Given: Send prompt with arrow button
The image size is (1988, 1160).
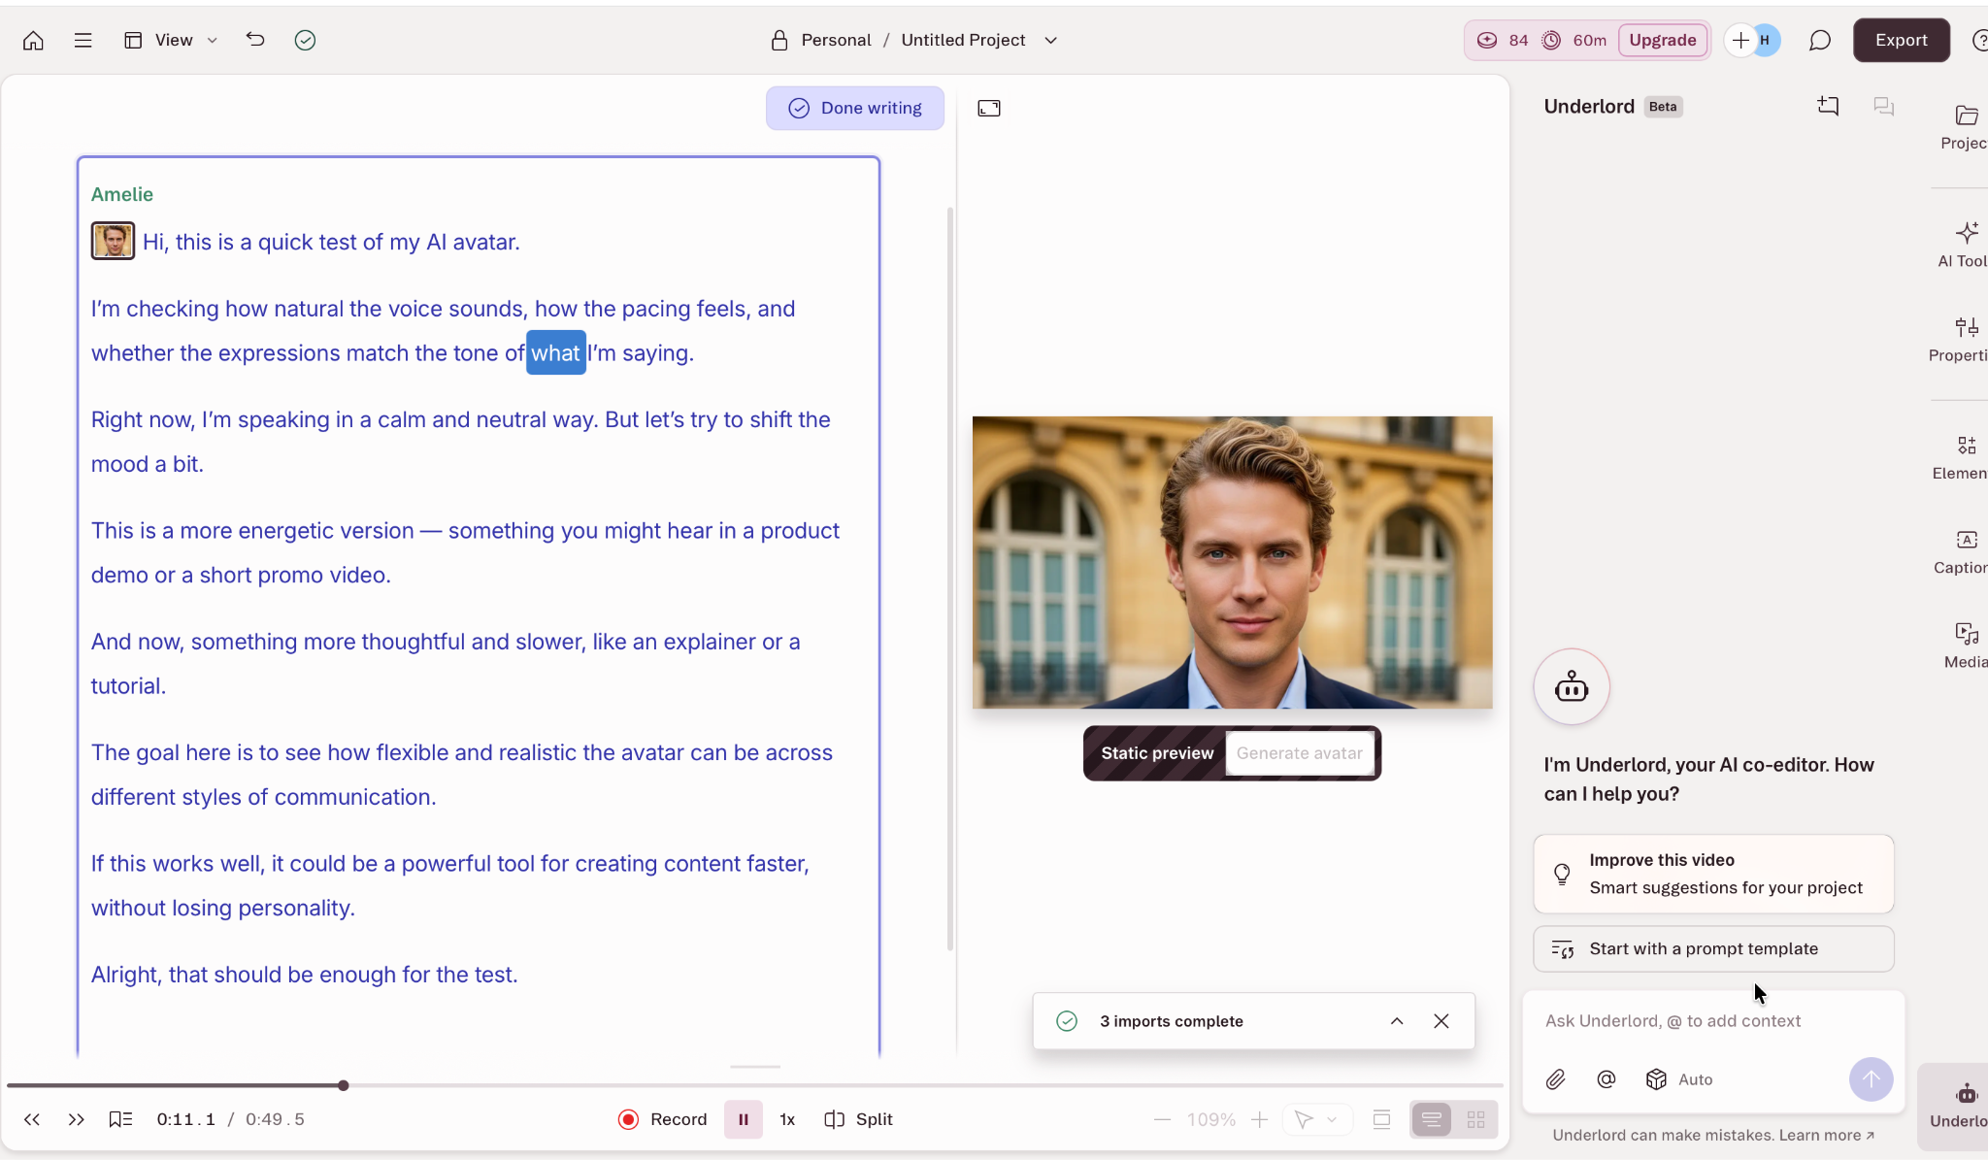Looking at the screenshot, I should coord(1871,1079).
